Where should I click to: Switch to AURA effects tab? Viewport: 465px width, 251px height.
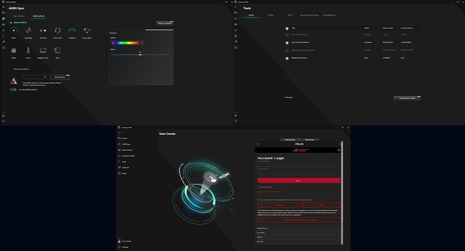point(39,16)
